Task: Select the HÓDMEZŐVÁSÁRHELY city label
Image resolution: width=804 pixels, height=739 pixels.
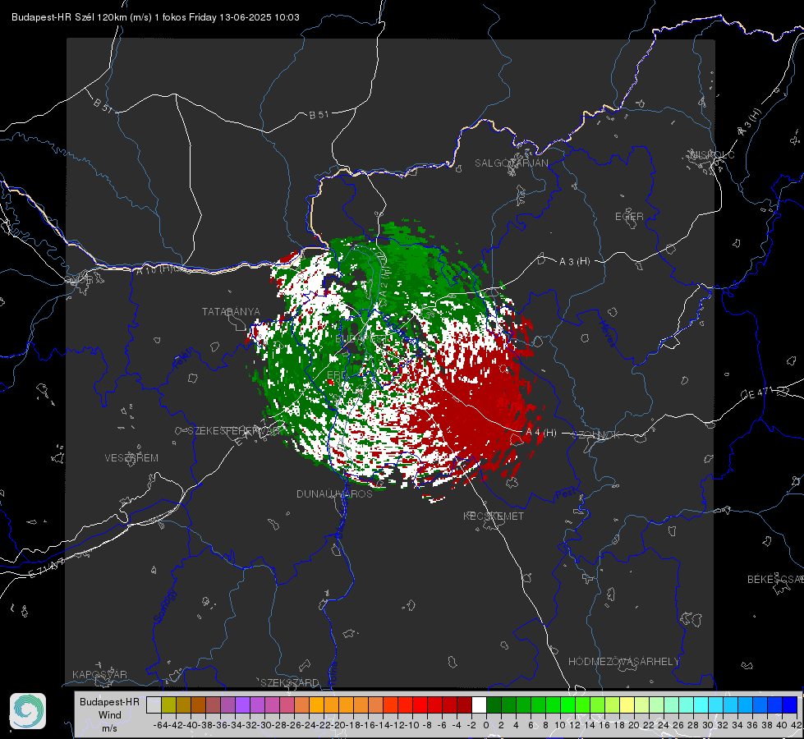Action: click(x=623, y=662)
